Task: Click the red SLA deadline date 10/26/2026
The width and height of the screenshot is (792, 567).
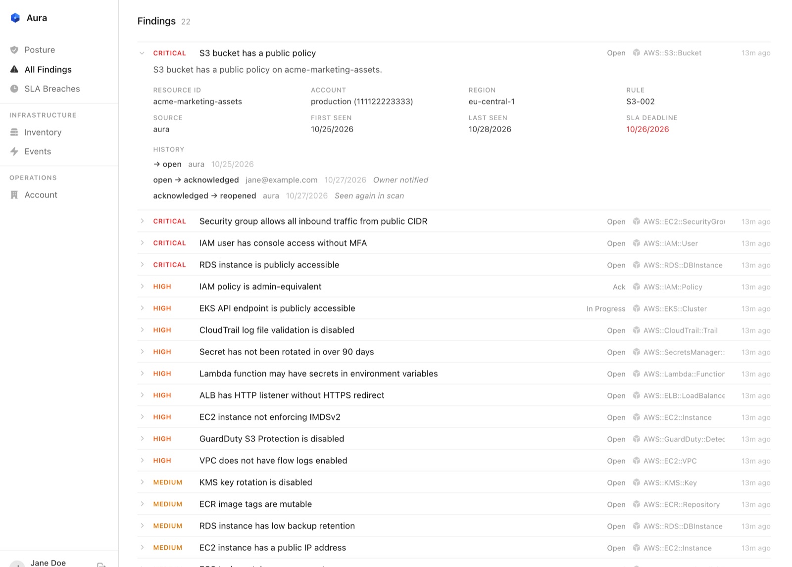Action: pos(647,129)
